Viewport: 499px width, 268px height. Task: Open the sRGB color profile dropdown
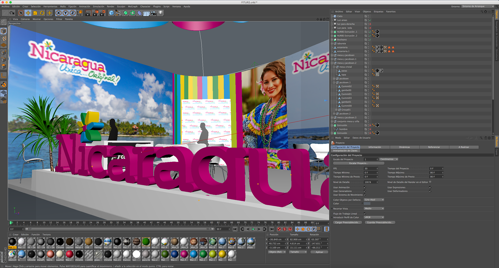[x=374, y=217]
